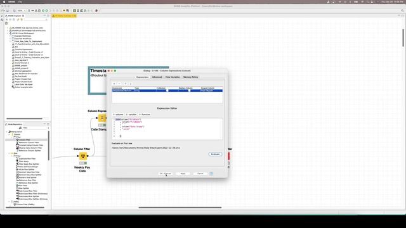
Task: Select New Workflow for YouTube item
Action: coord(26,73)
